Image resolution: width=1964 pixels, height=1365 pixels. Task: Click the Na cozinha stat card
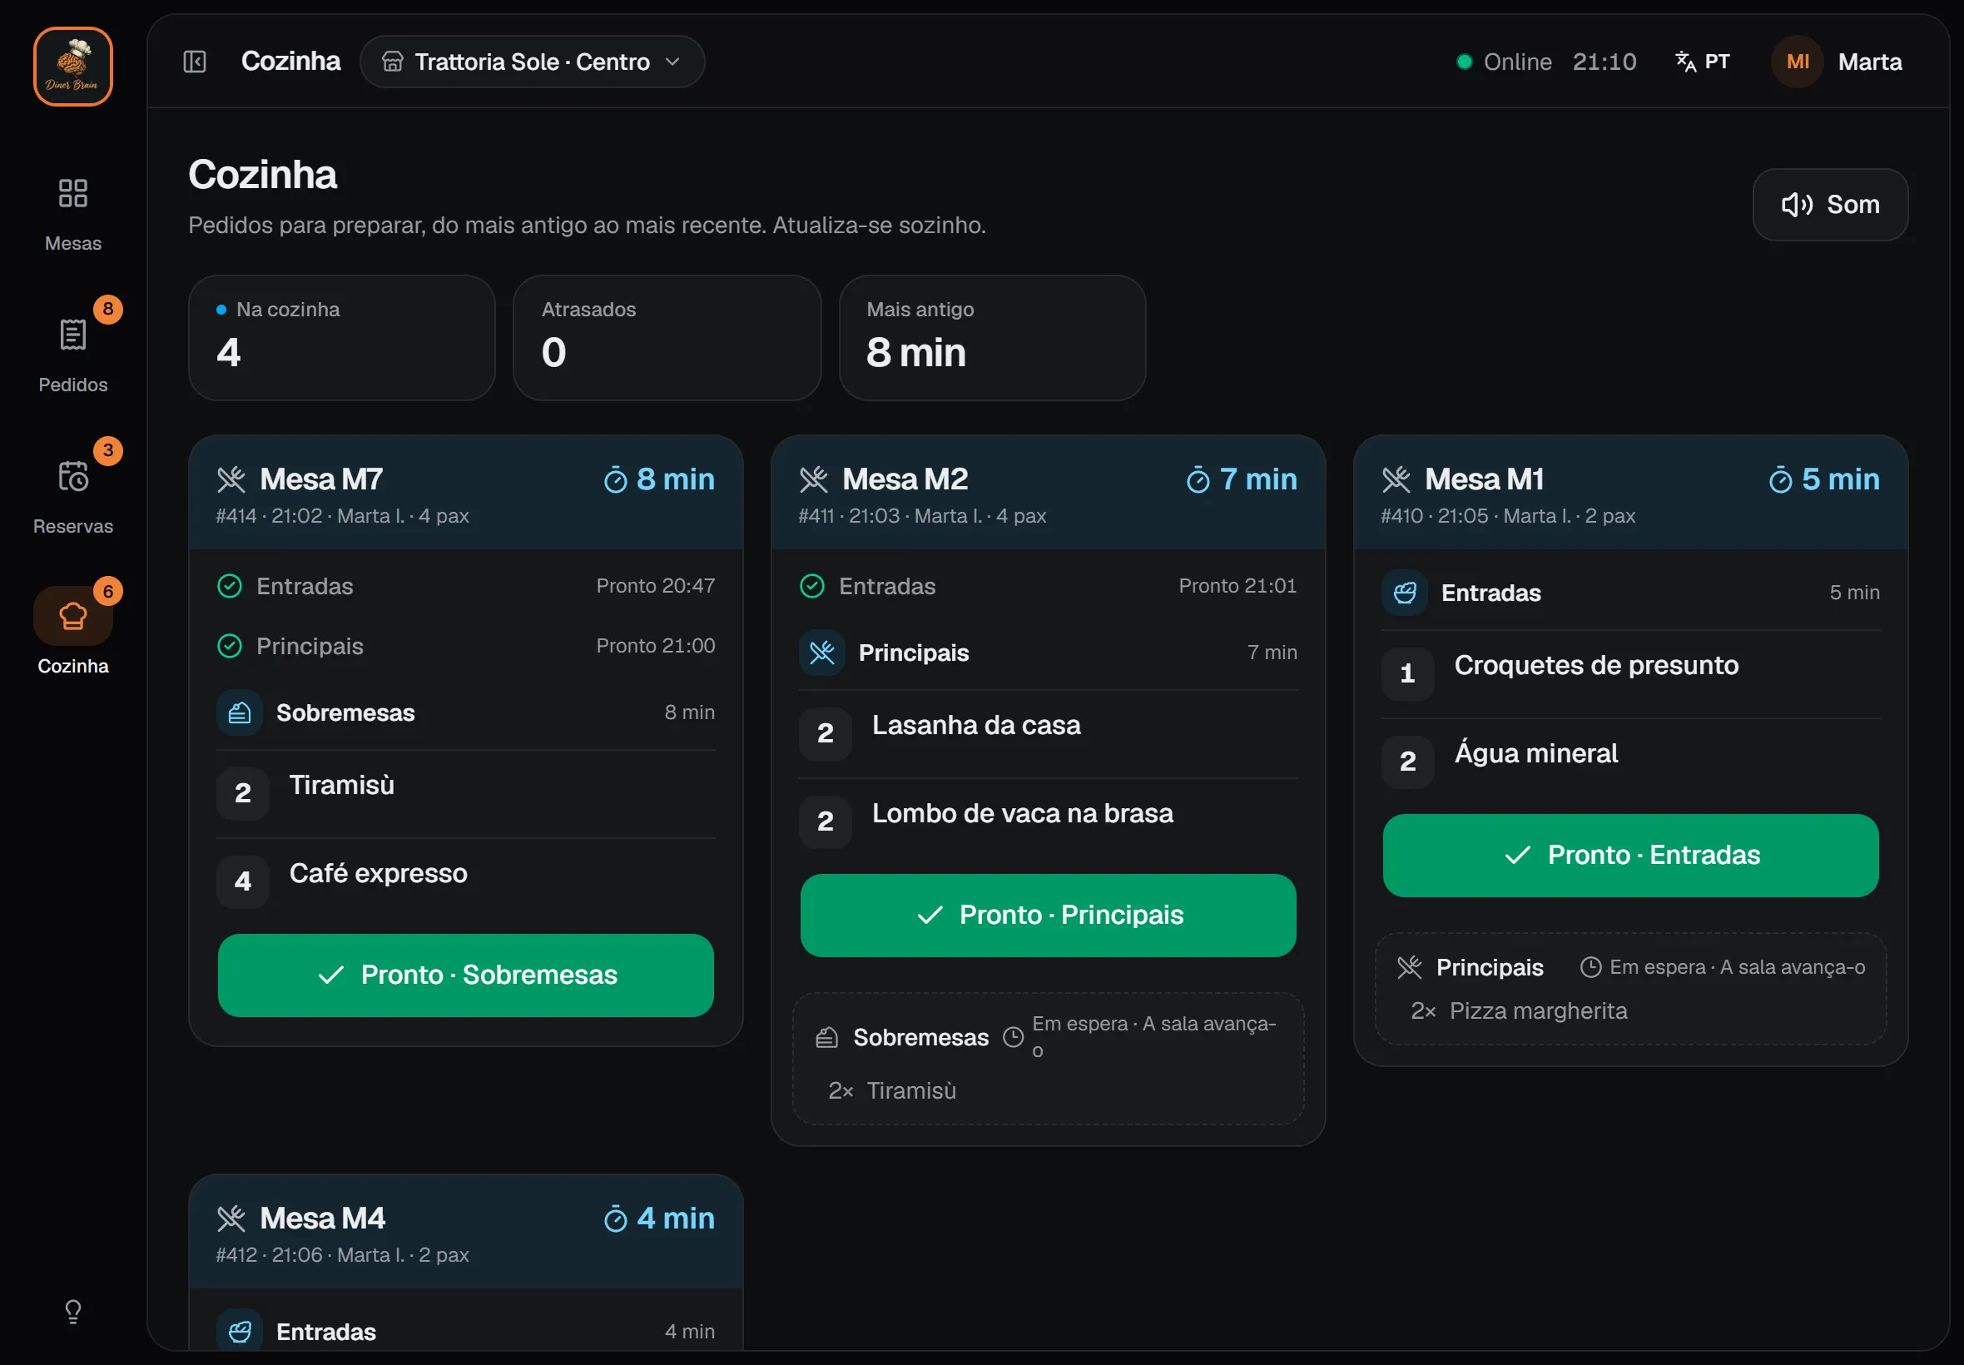point(342,338)
